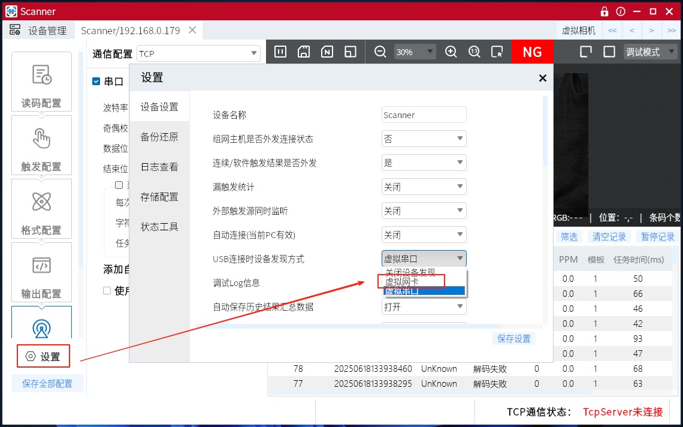Image resolution: width=683 pixels, height=427 pixels.
Task: Close the 设置 dialog
Action: point(542,78)
